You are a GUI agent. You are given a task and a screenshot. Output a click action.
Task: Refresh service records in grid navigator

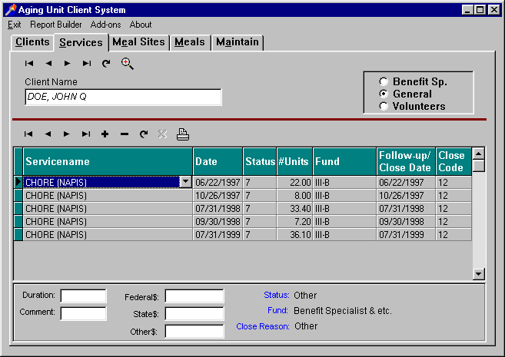144,134
